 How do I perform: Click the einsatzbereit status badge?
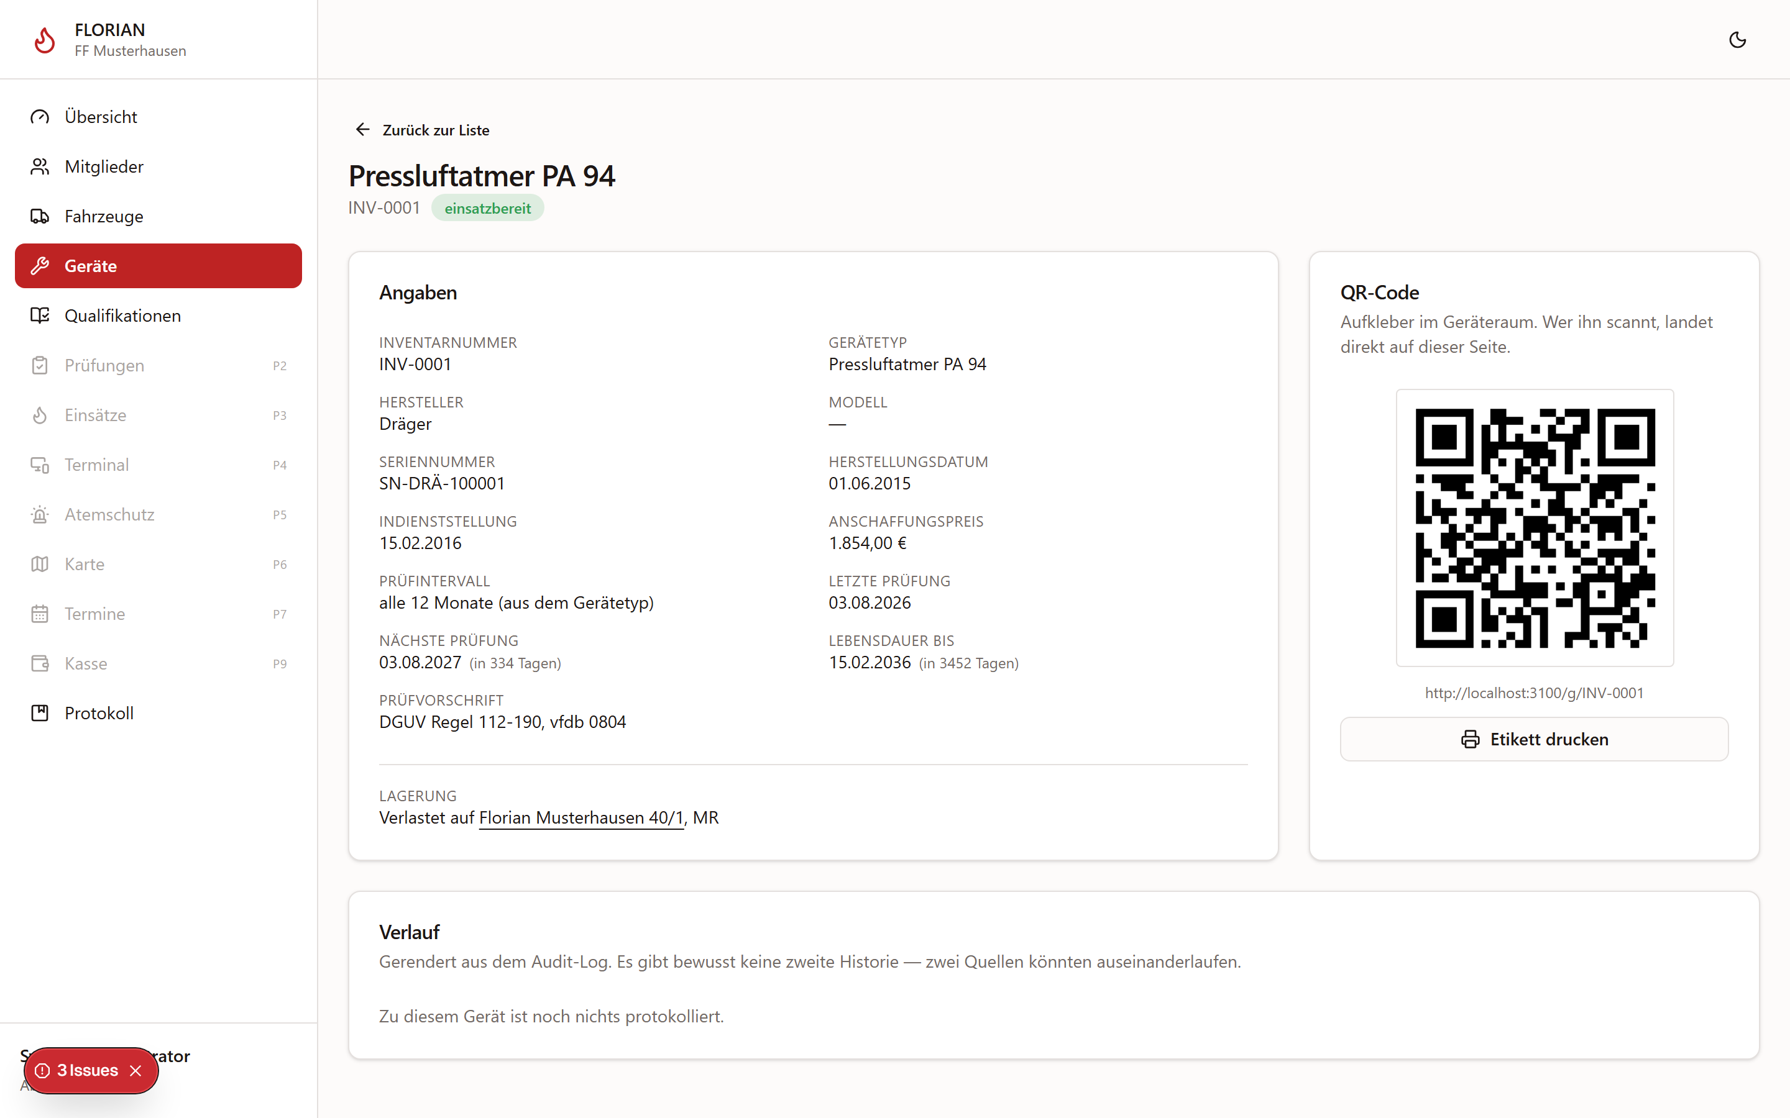[x=487, y=209]
